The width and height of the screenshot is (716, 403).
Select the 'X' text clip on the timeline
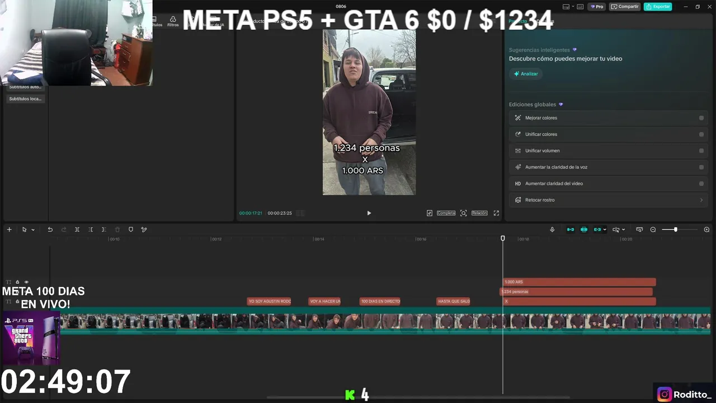pyautogui.click(x=579, y=301)
